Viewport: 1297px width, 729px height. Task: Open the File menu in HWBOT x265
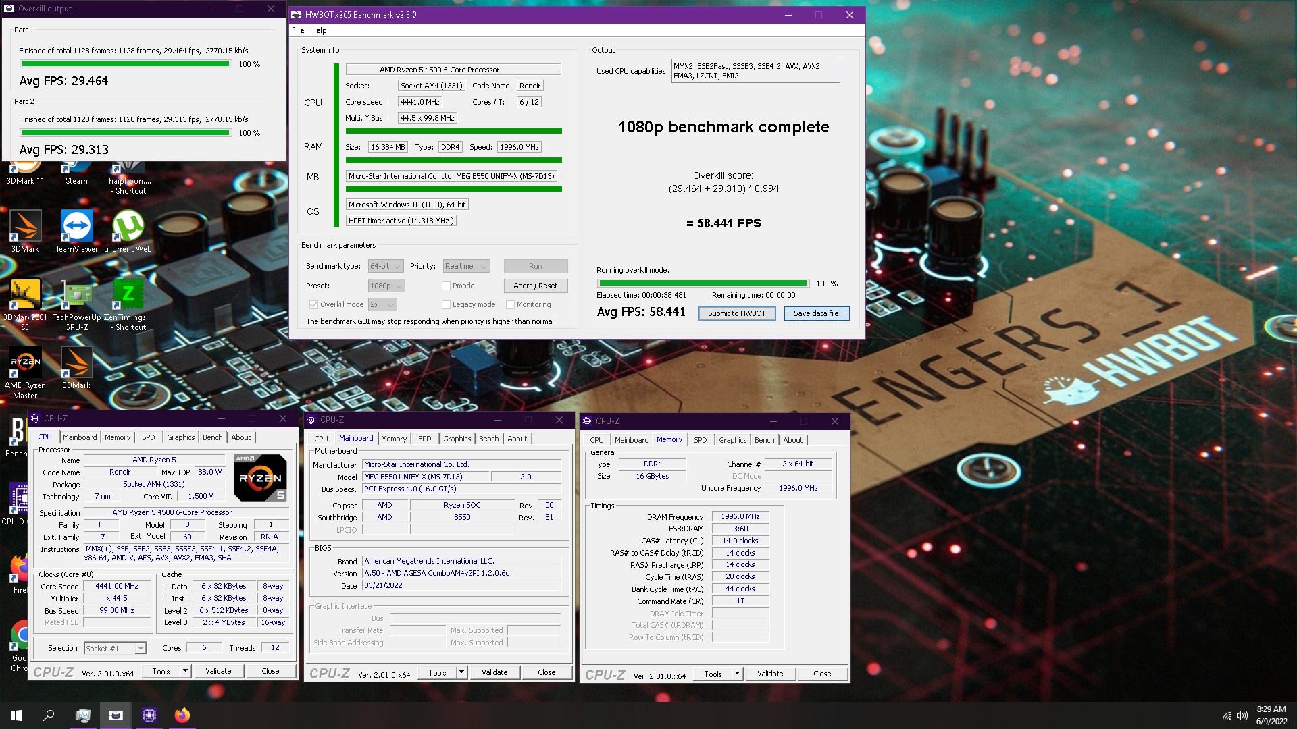coord(298,30)
